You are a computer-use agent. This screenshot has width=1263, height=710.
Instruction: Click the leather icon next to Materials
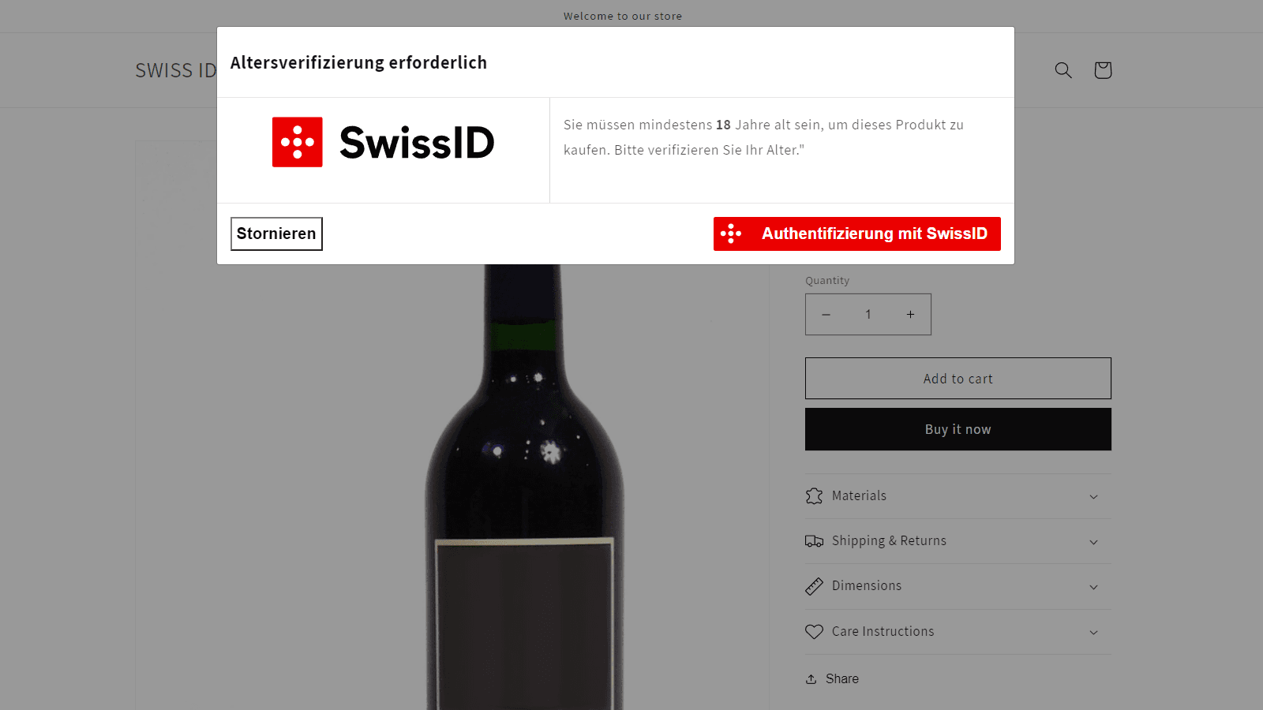point(814,495)
